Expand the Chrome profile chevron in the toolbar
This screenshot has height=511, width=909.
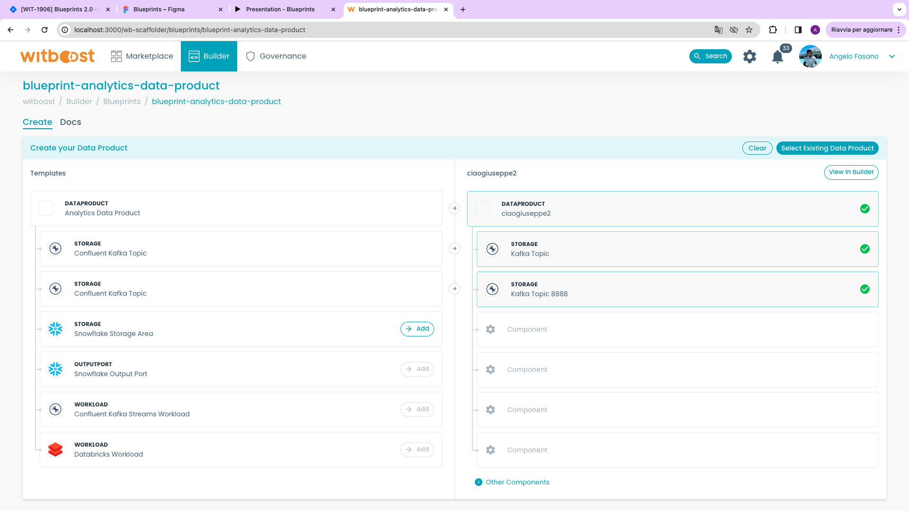[x=899, y=9]
